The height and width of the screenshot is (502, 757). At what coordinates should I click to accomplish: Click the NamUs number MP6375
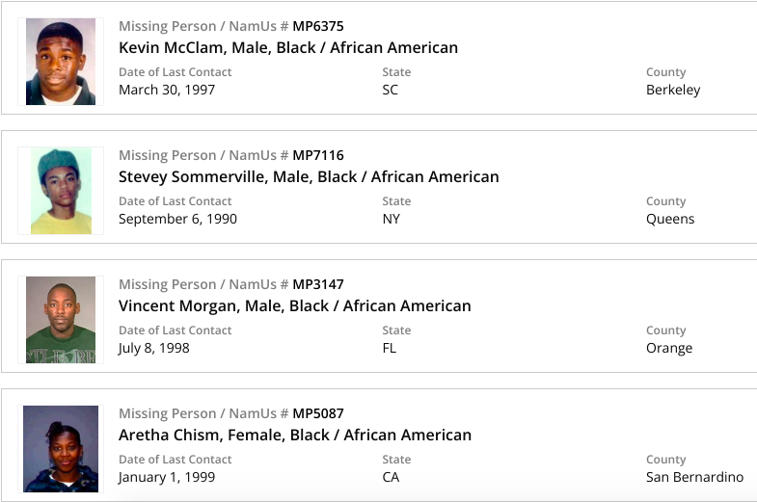coord(318,26)
